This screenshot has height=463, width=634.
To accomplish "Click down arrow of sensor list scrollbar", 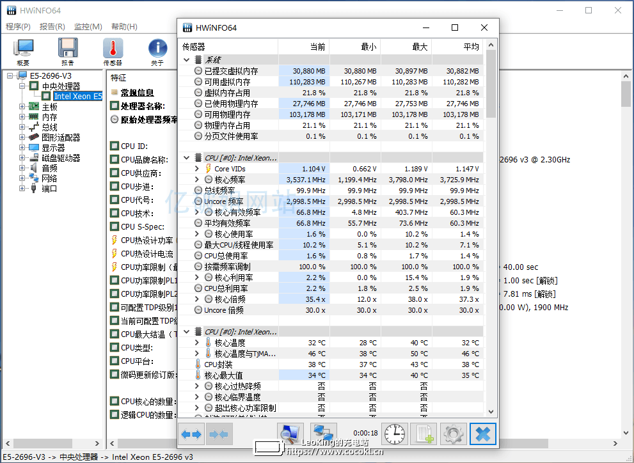I will coord(491,412).
